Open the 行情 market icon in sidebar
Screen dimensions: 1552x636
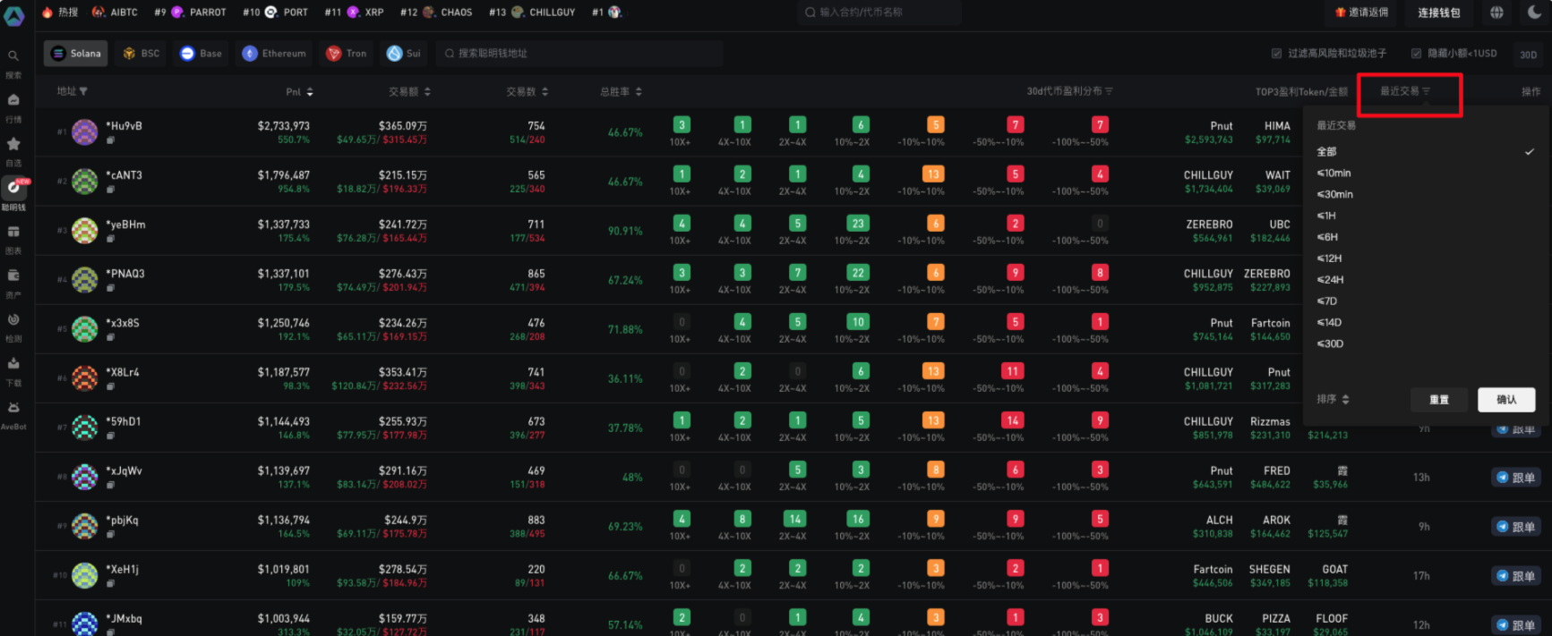tap(13, 100)
